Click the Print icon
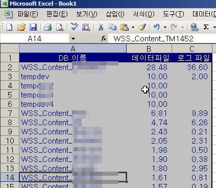 click(48, 27)
